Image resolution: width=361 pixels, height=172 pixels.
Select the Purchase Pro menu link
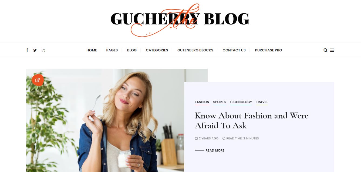268,50
